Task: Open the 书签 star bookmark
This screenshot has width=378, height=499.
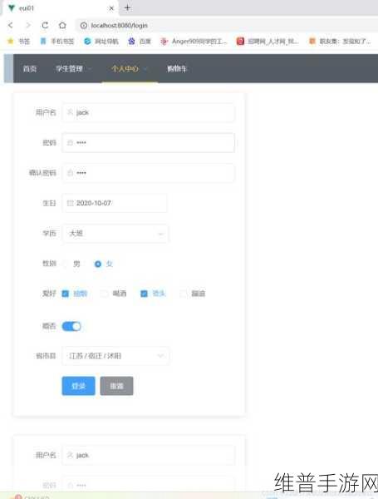Action: (19, 41)
